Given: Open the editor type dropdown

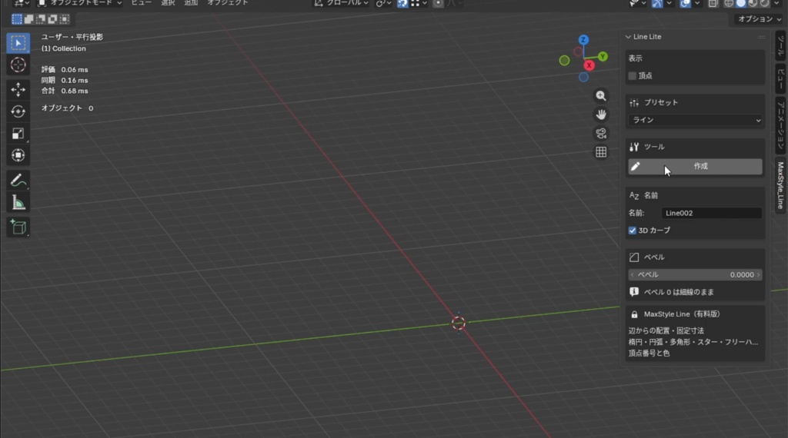Looking at the screenshot, I should pyautogui.click(x=20, y=3).
